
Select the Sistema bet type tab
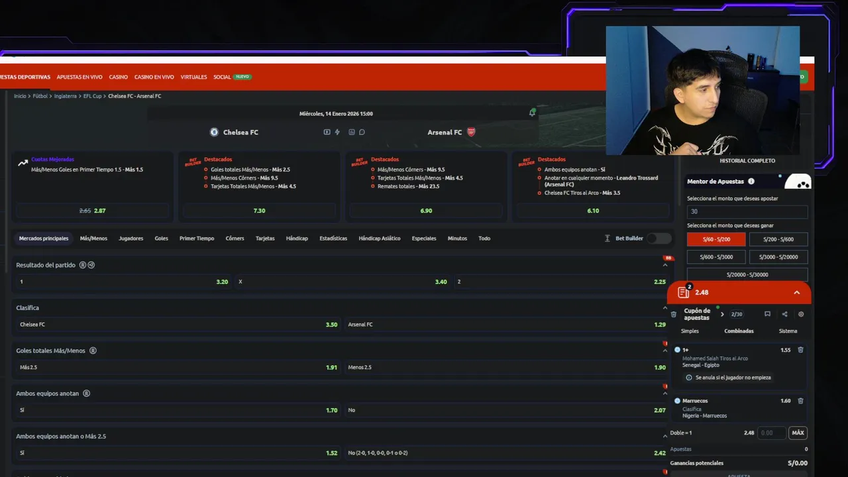788,331
